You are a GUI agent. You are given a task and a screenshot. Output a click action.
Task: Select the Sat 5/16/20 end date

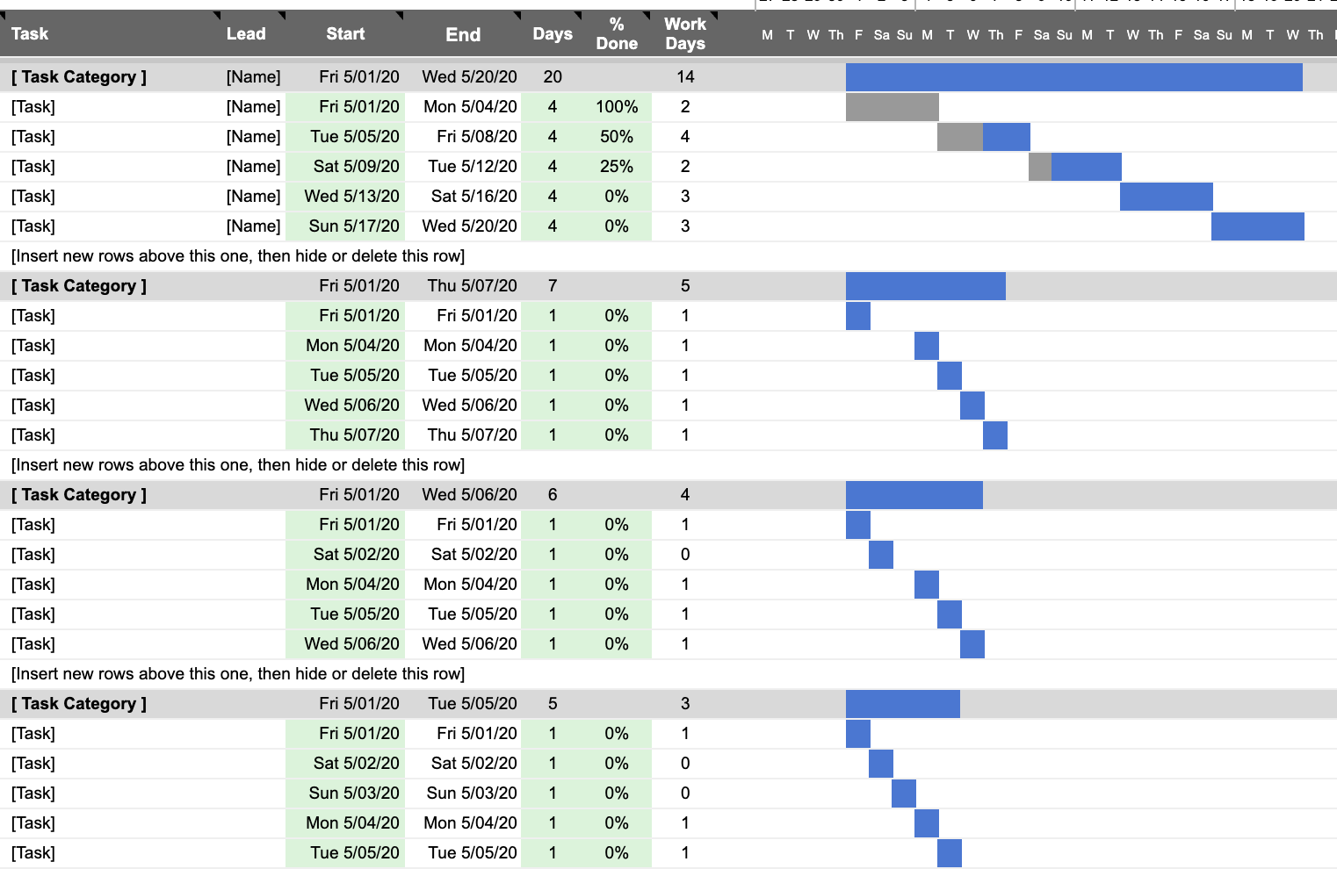coord(473,197)
